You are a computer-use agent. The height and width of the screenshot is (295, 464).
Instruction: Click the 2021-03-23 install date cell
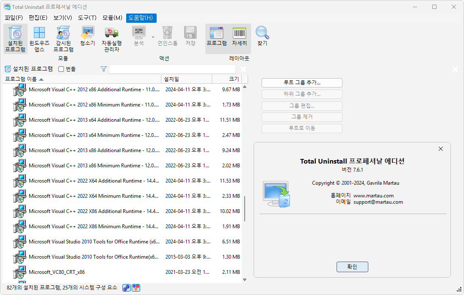click(187, 272)
